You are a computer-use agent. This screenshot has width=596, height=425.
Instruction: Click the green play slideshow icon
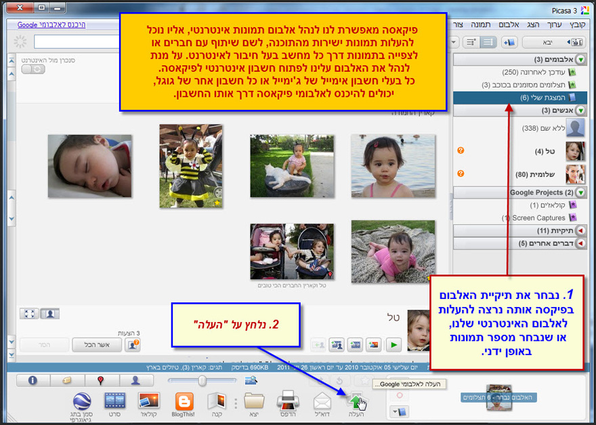[x=393, y=345]
